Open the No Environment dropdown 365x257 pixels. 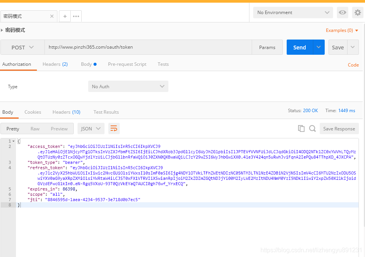tap(293, 13)
